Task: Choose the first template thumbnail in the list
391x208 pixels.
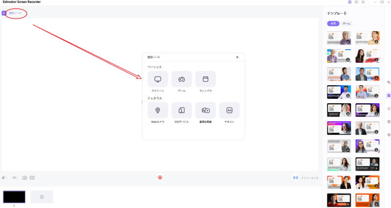Action: tap(339, 38)
